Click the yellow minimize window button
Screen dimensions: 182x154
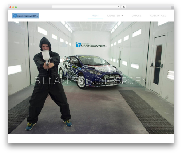[13, 7]
